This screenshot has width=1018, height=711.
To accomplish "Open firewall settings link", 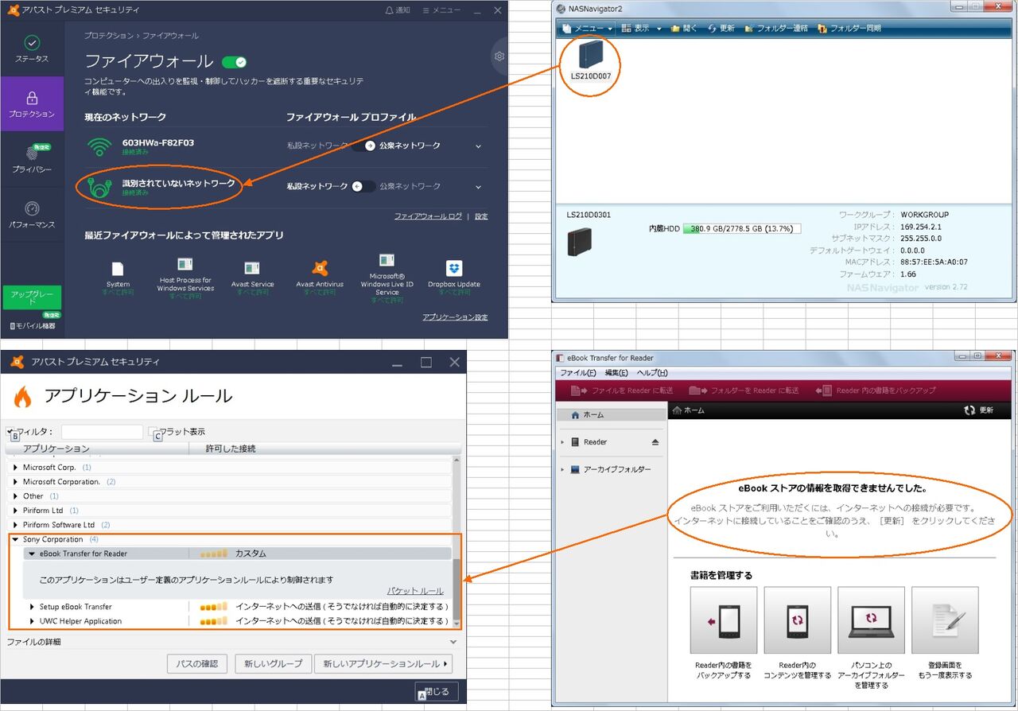I will 481,216.
